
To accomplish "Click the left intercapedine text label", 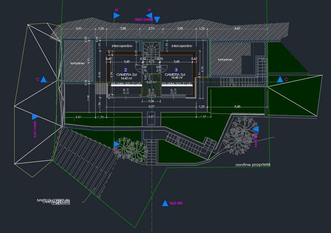I will point(121,46).
